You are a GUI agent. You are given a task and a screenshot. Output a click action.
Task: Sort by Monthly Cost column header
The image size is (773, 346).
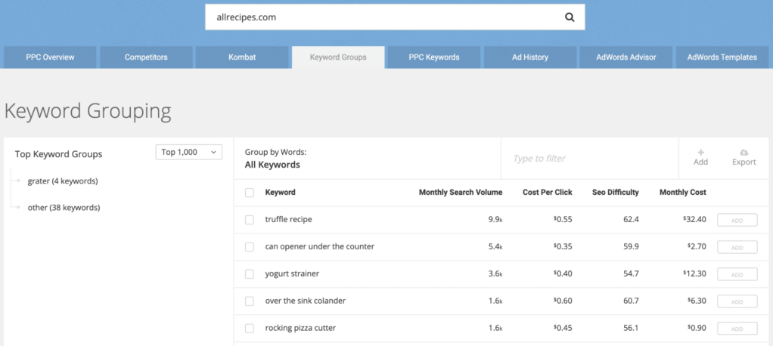click(683, 193)
